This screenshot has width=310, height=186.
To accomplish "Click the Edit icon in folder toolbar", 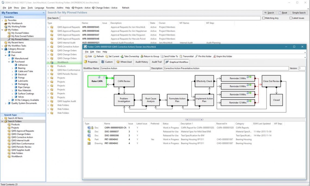I will (86, 56).
